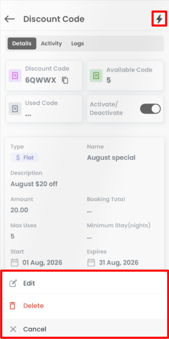Screen dimensions: 169x339
Task: Toggle the Activate/Deactivate switch
Action: (x=150, y=109)
